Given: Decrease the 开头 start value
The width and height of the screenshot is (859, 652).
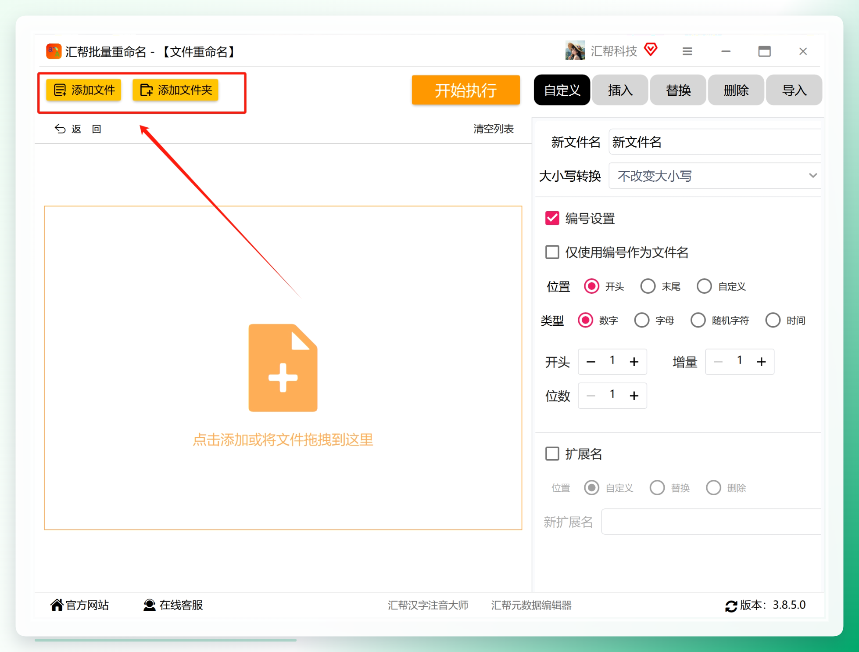Looking at the screenshot, I should [x=591, y=362].
